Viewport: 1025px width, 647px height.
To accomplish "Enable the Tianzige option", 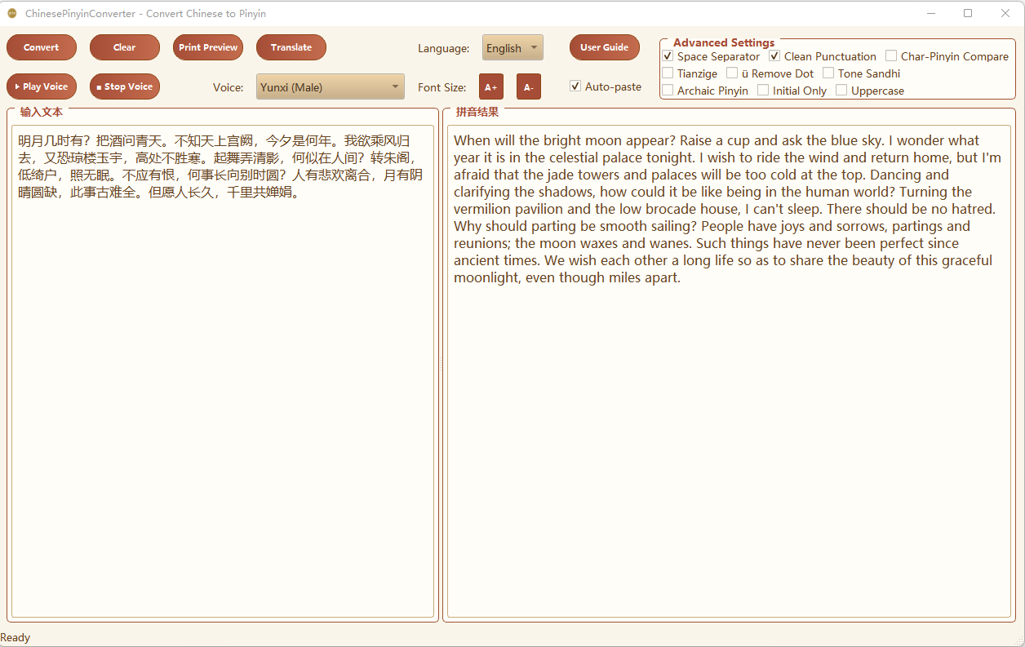I will [x=667, y=73].
